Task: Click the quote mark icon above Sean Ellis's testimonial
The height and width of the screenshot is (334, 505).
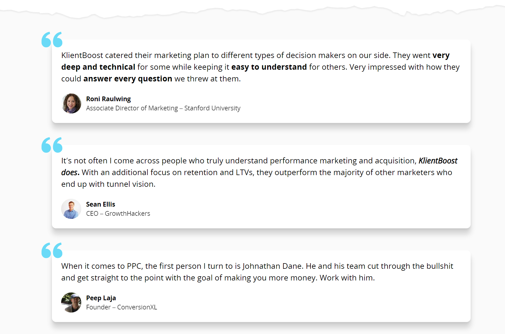Action: pyautogui.click(x=52, y=145)
